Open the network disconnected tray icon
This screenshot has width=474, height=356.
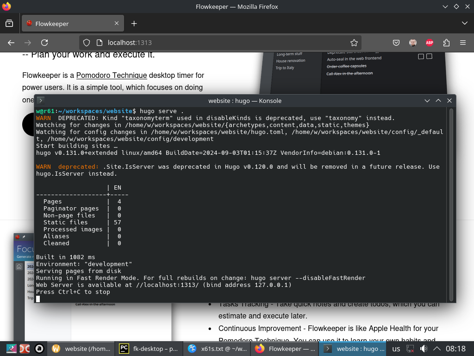410,349
